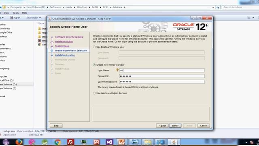Viewport: 259px width, 146px height.
Task: Open the Tools menu in Explorer
Action: (x=15, y=13)
